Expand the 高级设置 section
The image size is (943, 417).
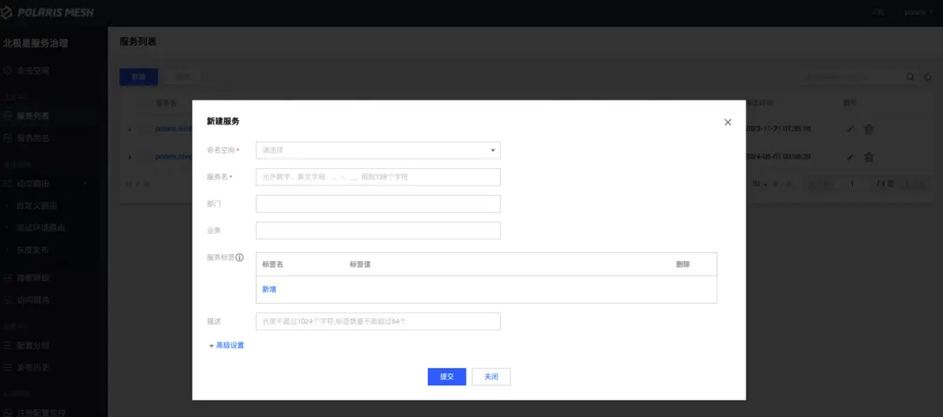point(226,346)
